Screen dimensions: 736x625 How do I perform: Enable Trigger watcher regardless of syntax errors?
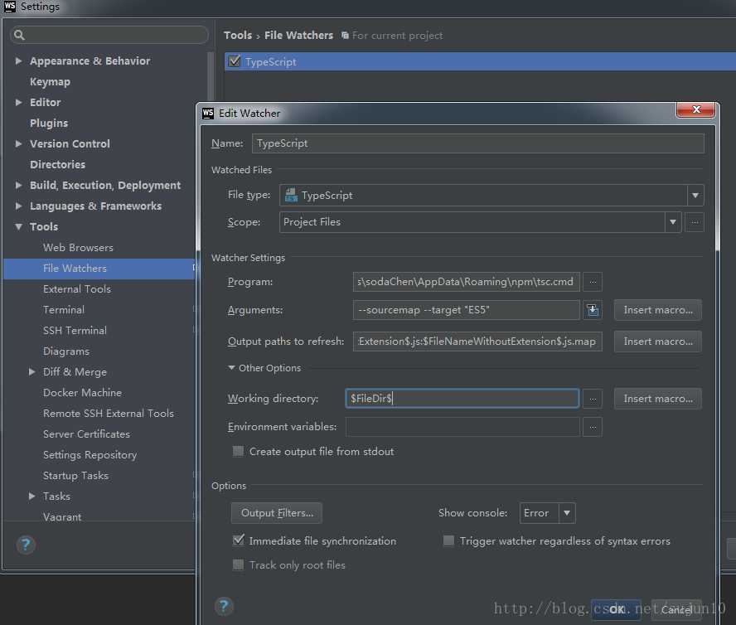coord(448,541)
